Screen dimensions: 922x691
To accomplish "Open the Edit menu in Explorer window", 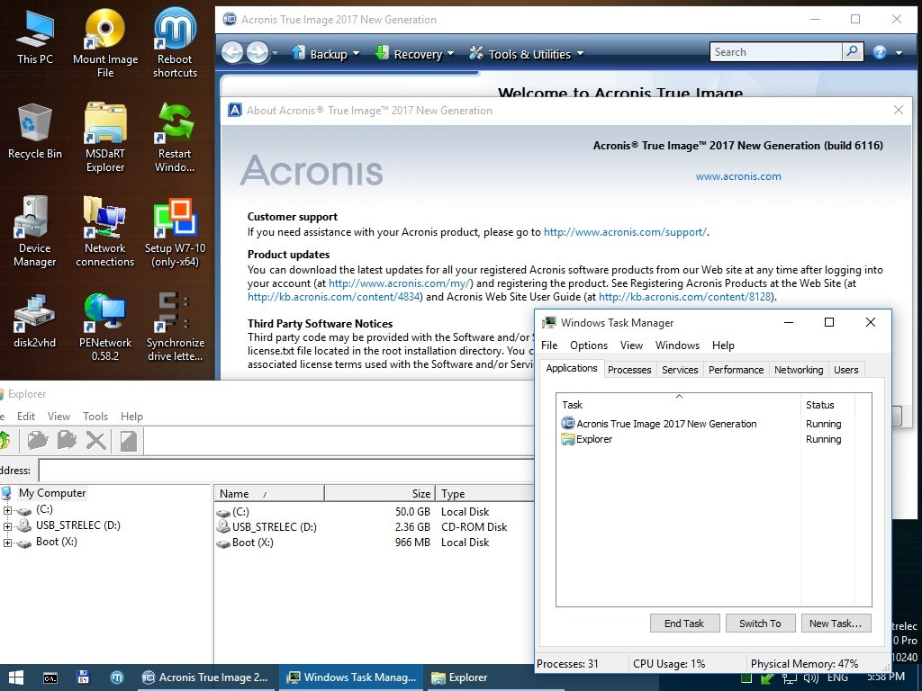I will click(x=26, y=416).
